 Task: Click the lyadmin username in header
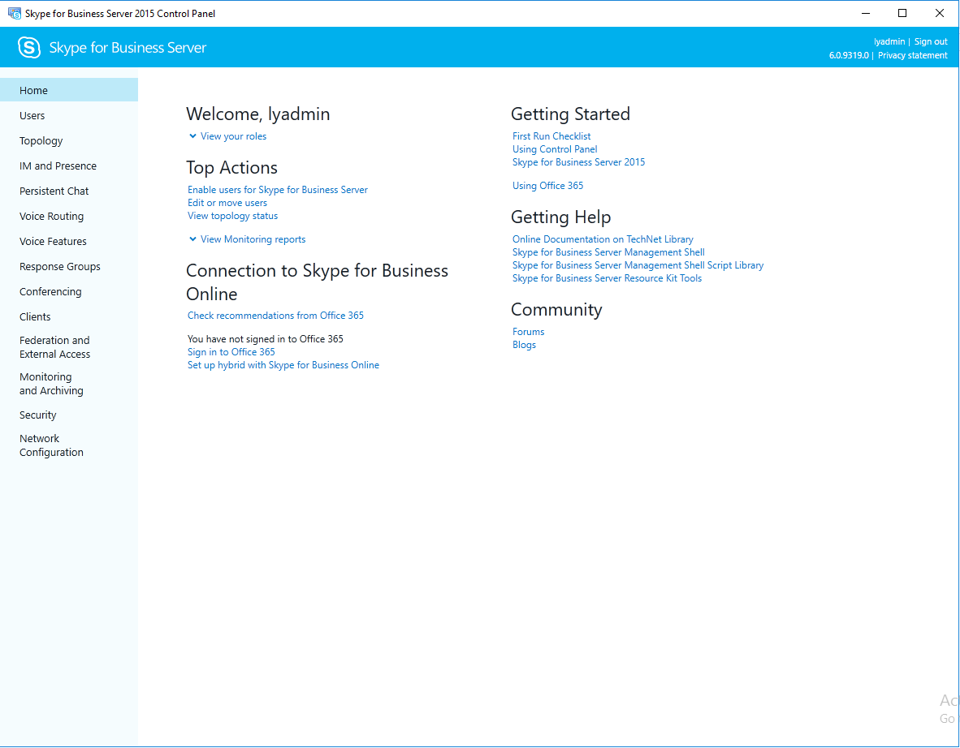tap(889, 41)
